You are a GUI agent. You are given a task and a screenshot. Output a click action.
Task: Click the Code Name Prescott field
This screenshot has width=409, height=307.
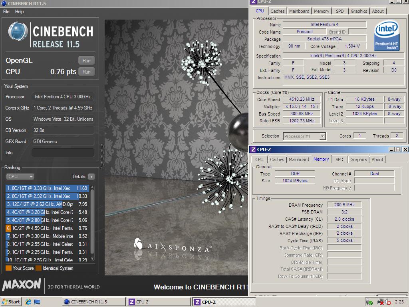(x=304, y=32)
